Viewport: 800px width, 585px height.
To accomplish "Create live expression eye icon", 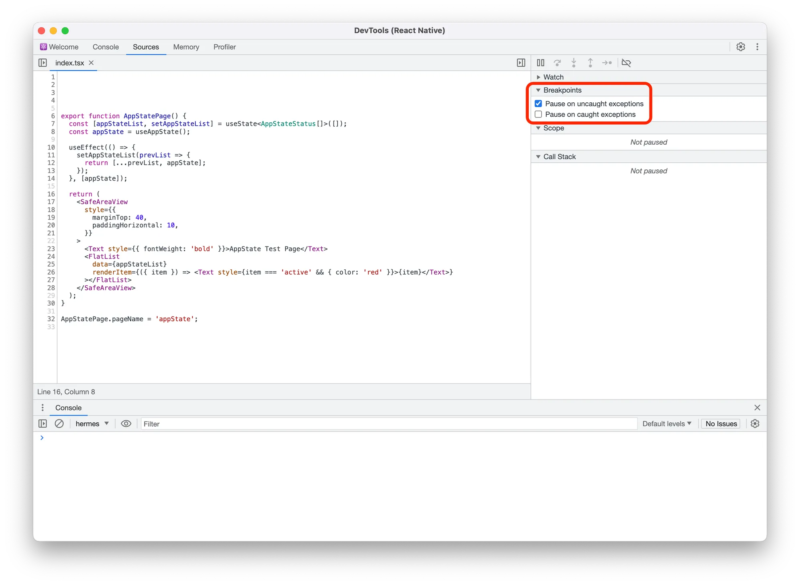I will pos(126,424).
